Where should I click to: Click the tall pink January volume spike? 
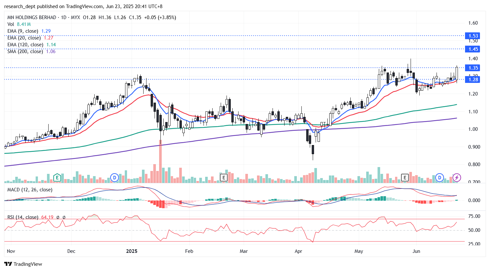click(x=160, y=161)
